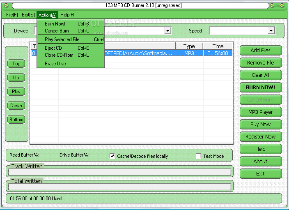Exit the application via Exit button
The height and width of the screenshot is (210, 289).
[261, 174]
